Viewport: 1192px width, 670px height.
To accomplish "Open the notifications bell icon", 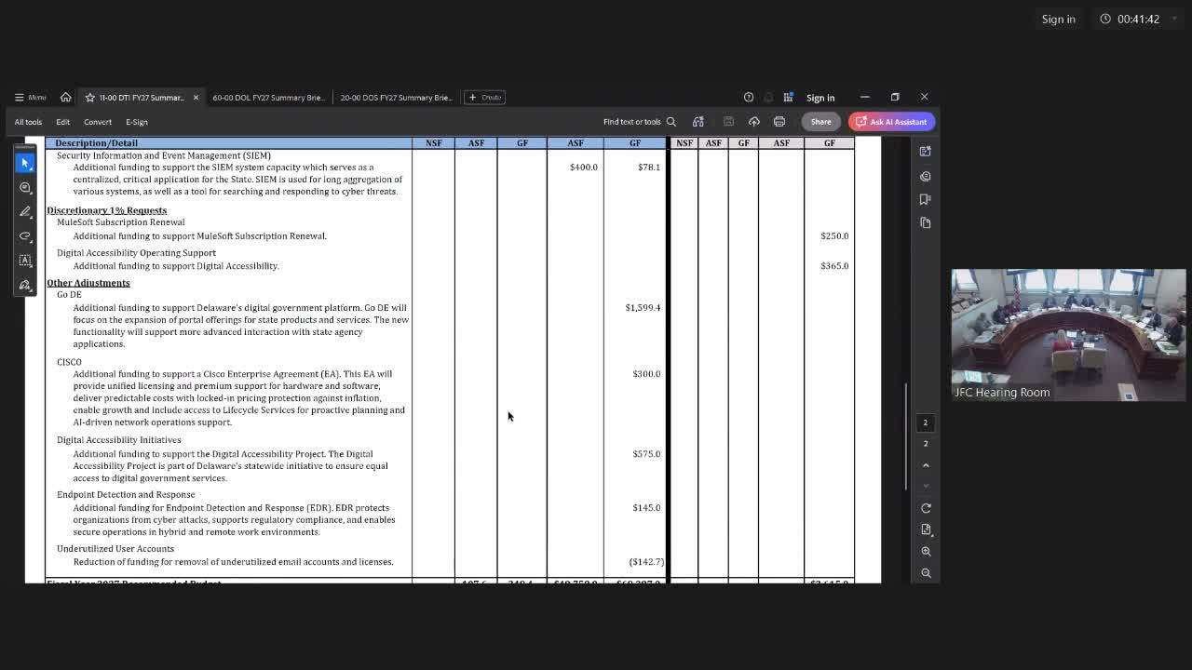I will click(768, 97).
